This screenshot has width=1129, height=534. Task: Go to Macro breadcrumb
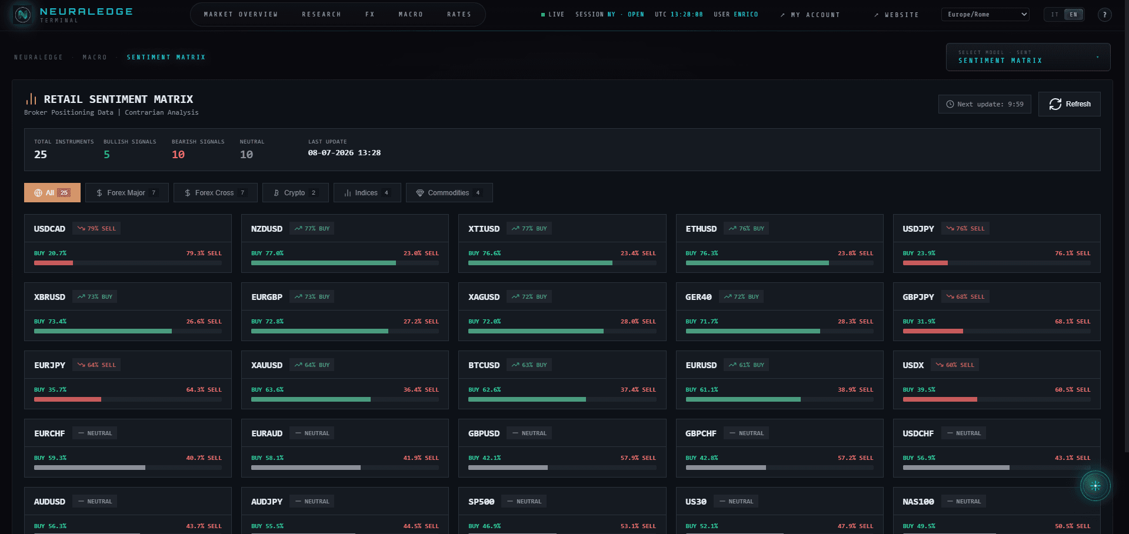pos(95,57)
